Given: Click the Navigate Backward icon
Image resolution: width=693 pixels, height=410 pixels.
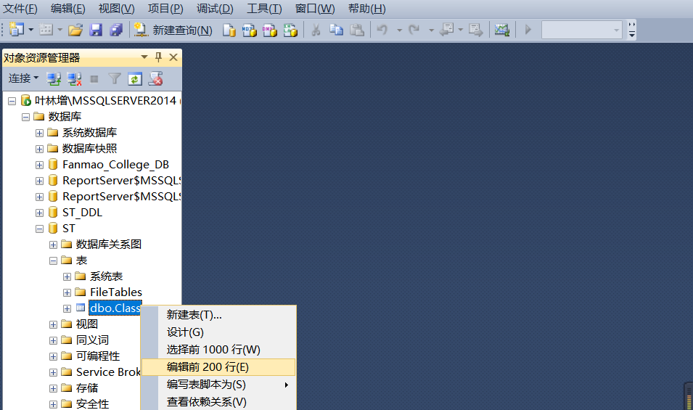Looking at the screenshot, I should (x=447, y=30).
